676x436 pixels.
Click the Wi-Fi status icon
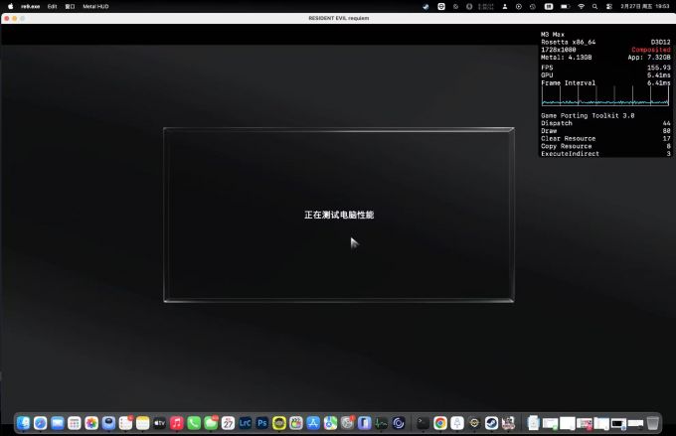coord(582,7)
